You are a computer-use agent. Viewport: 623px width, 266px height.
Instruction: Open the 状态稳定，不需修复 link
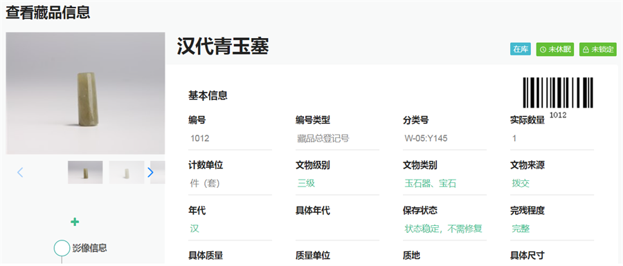point(444,229)
